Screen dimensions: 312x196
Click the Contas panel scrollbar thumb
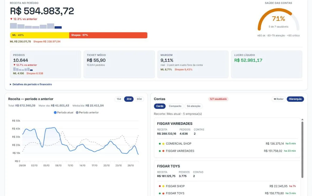(302, 150)
